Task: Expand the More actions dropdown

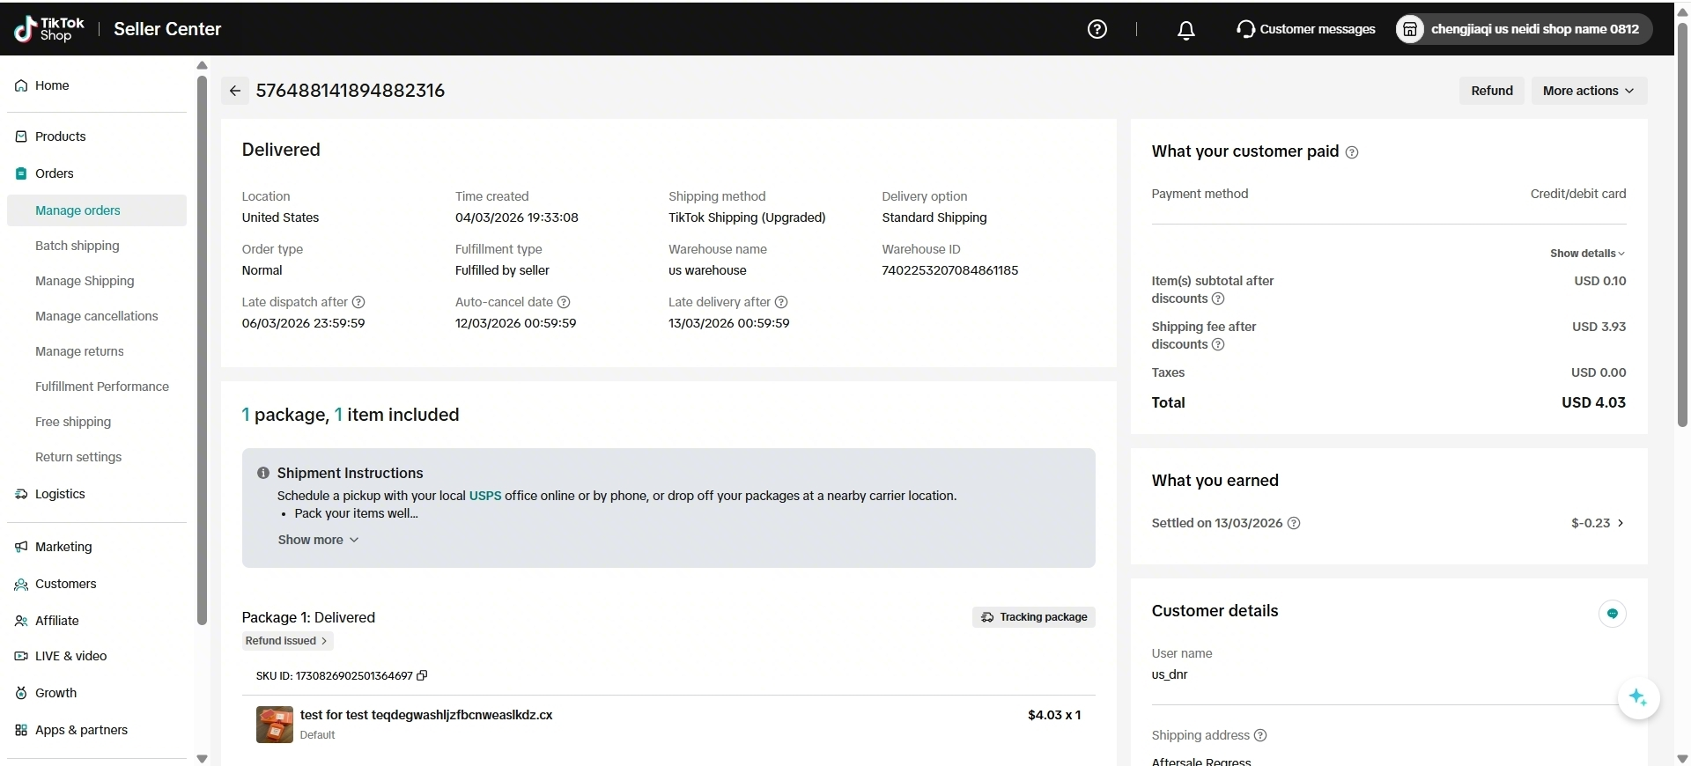Action: [1588, 91]
